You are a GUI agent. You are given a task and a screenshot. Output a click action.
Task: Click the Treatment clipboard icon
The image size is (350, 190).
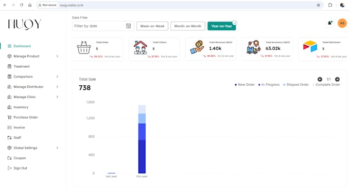9,66
